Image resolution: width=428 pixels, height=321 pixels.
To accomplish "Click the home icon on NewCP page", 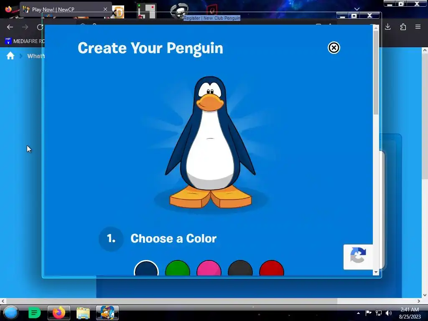I will pyautogui.click(x=10, y=56).
